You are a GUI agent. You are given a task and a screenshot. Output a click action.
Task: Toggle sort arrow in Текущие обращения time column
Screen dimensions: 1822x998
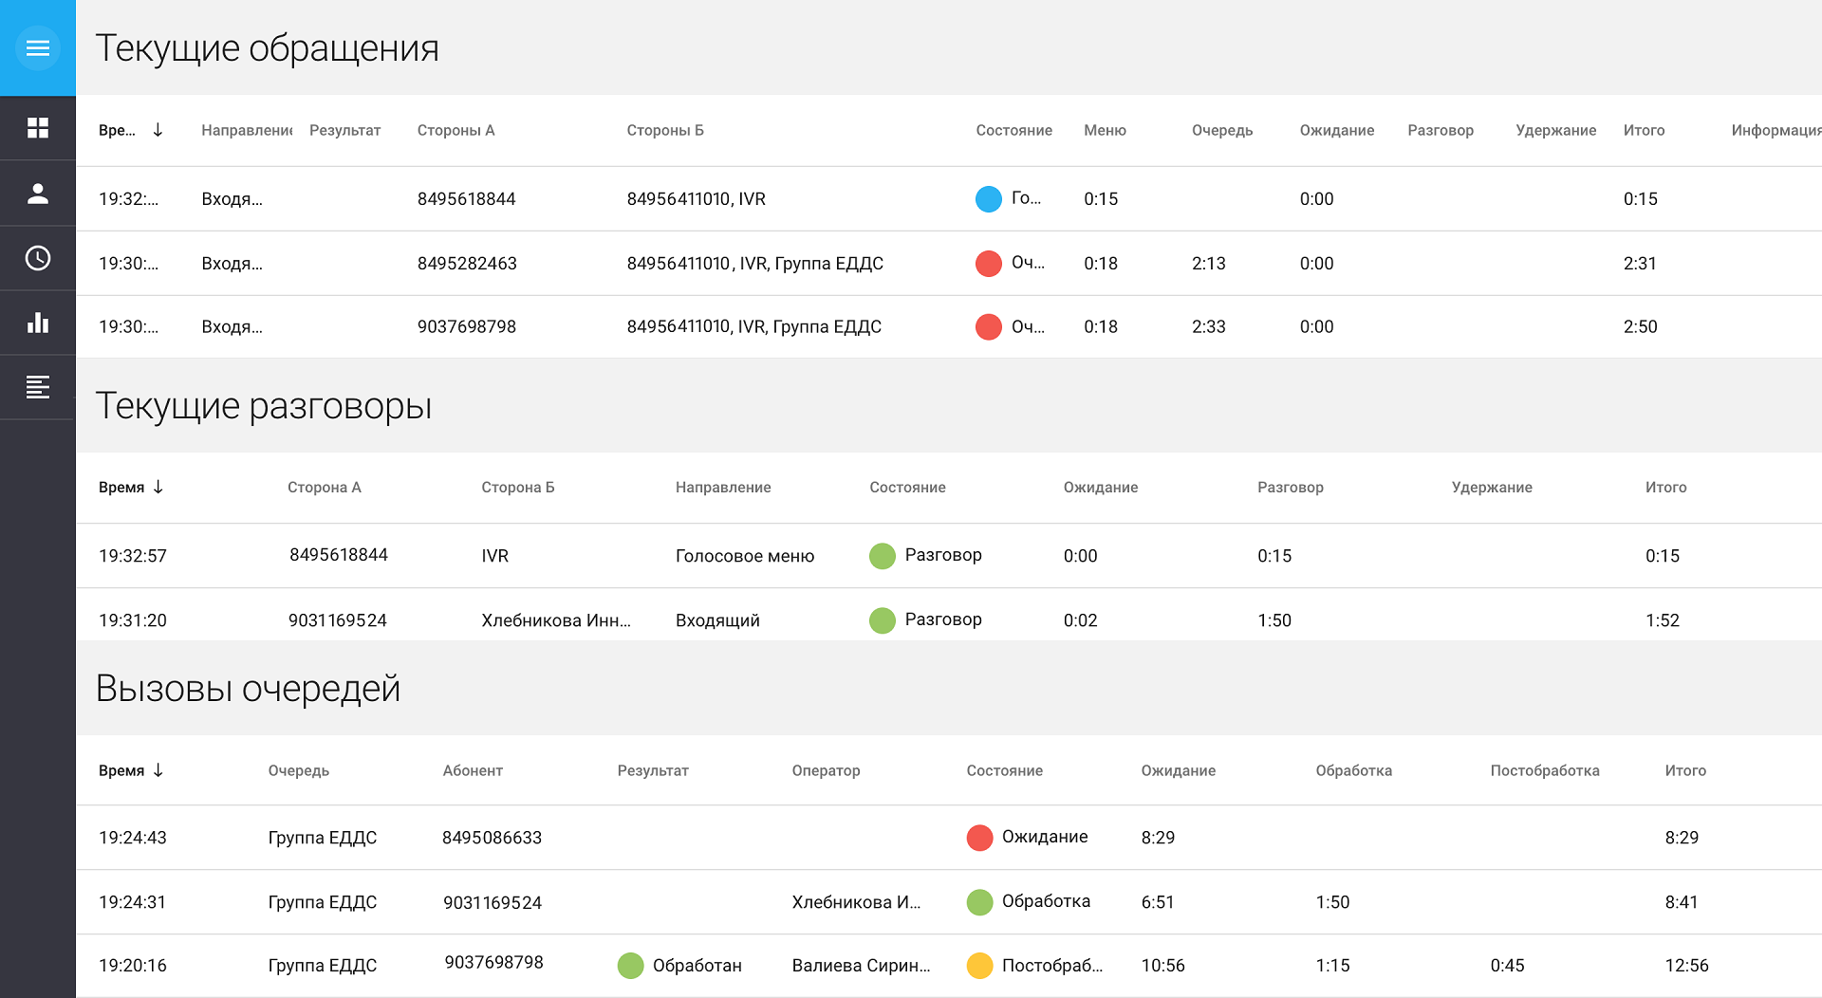pyautogui.click(x=158, y=130)
